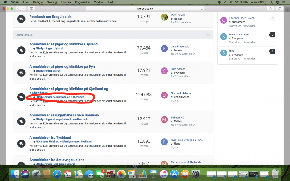Reload the page with the refresh icon
The height and width of the screenshot is (181, 290).
(202, 8)
